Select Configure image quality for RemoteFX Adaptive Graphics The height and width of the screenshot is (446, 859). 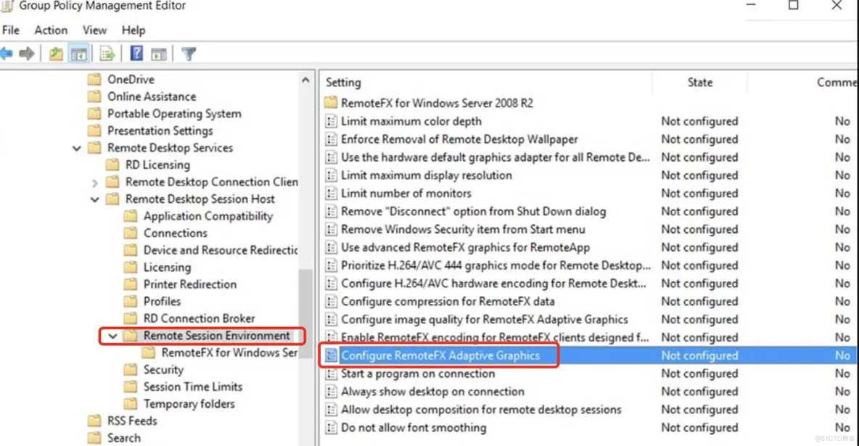point(485,319)
